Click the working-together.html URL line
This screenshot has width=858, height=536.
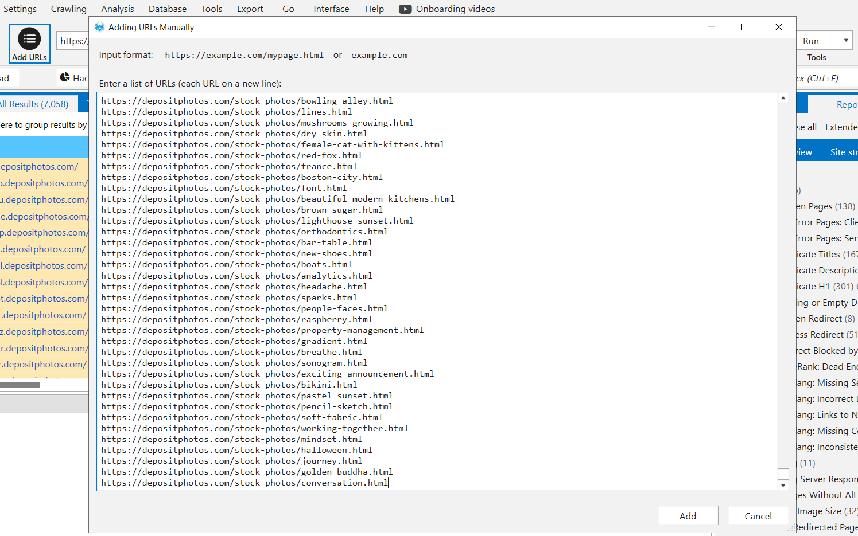255,428
